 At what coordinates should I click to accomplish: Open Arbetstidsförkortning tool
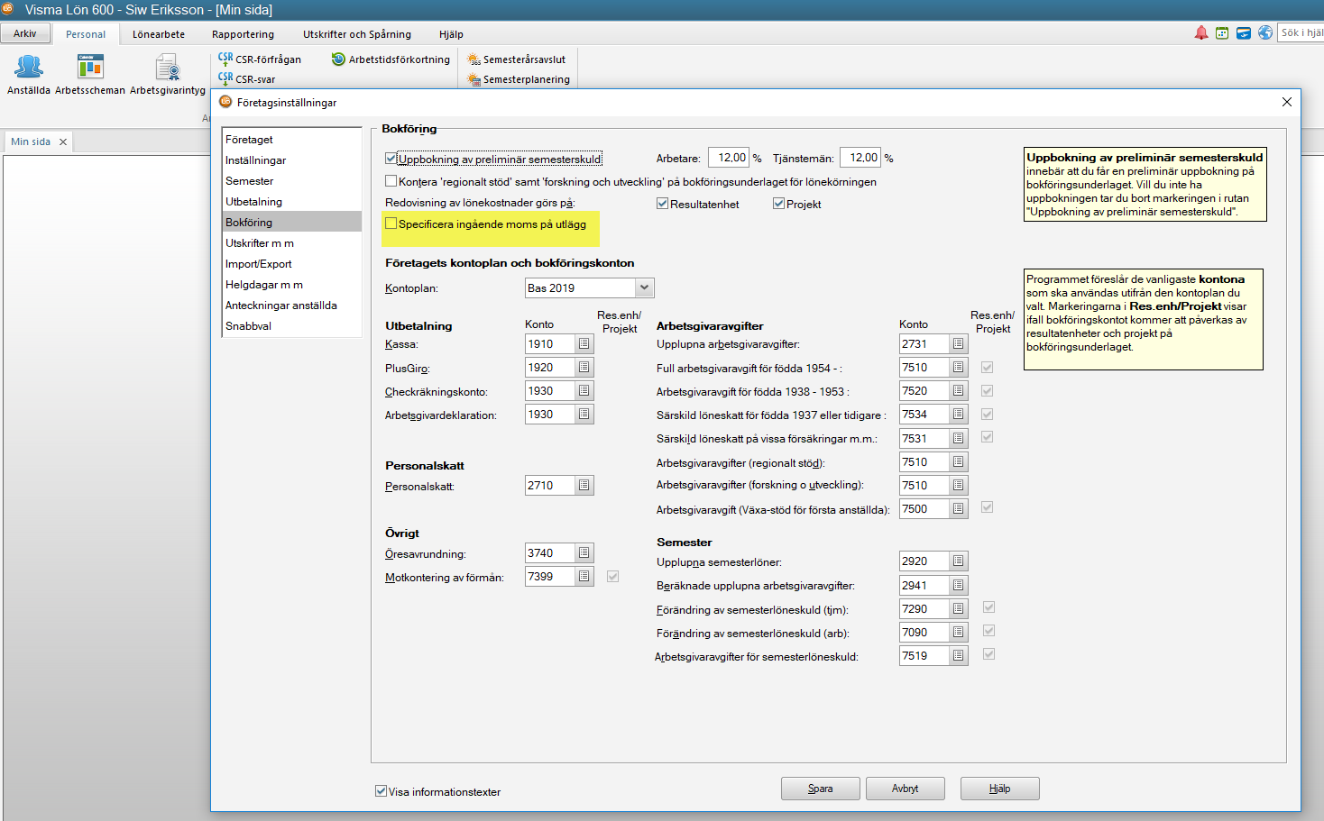391,59
